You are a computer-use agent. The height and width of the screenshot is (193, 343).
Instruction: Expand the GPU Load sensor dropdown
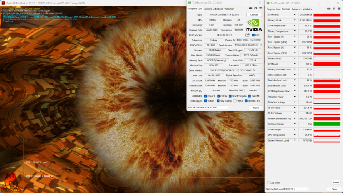coord(295,64)
